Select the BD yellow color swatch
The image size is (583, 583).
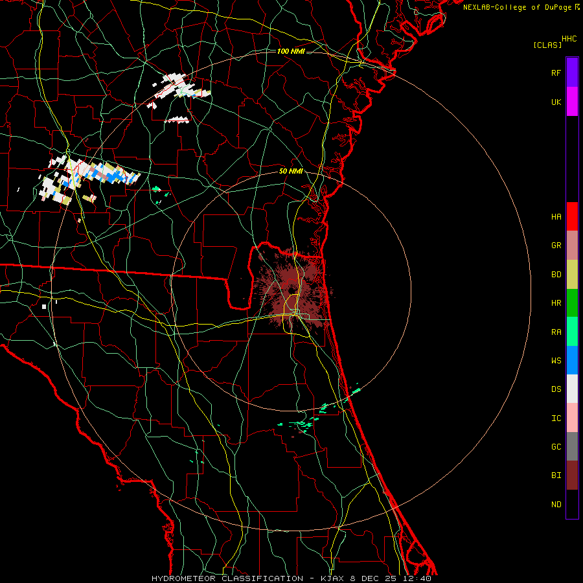click(x=572, y=275)
